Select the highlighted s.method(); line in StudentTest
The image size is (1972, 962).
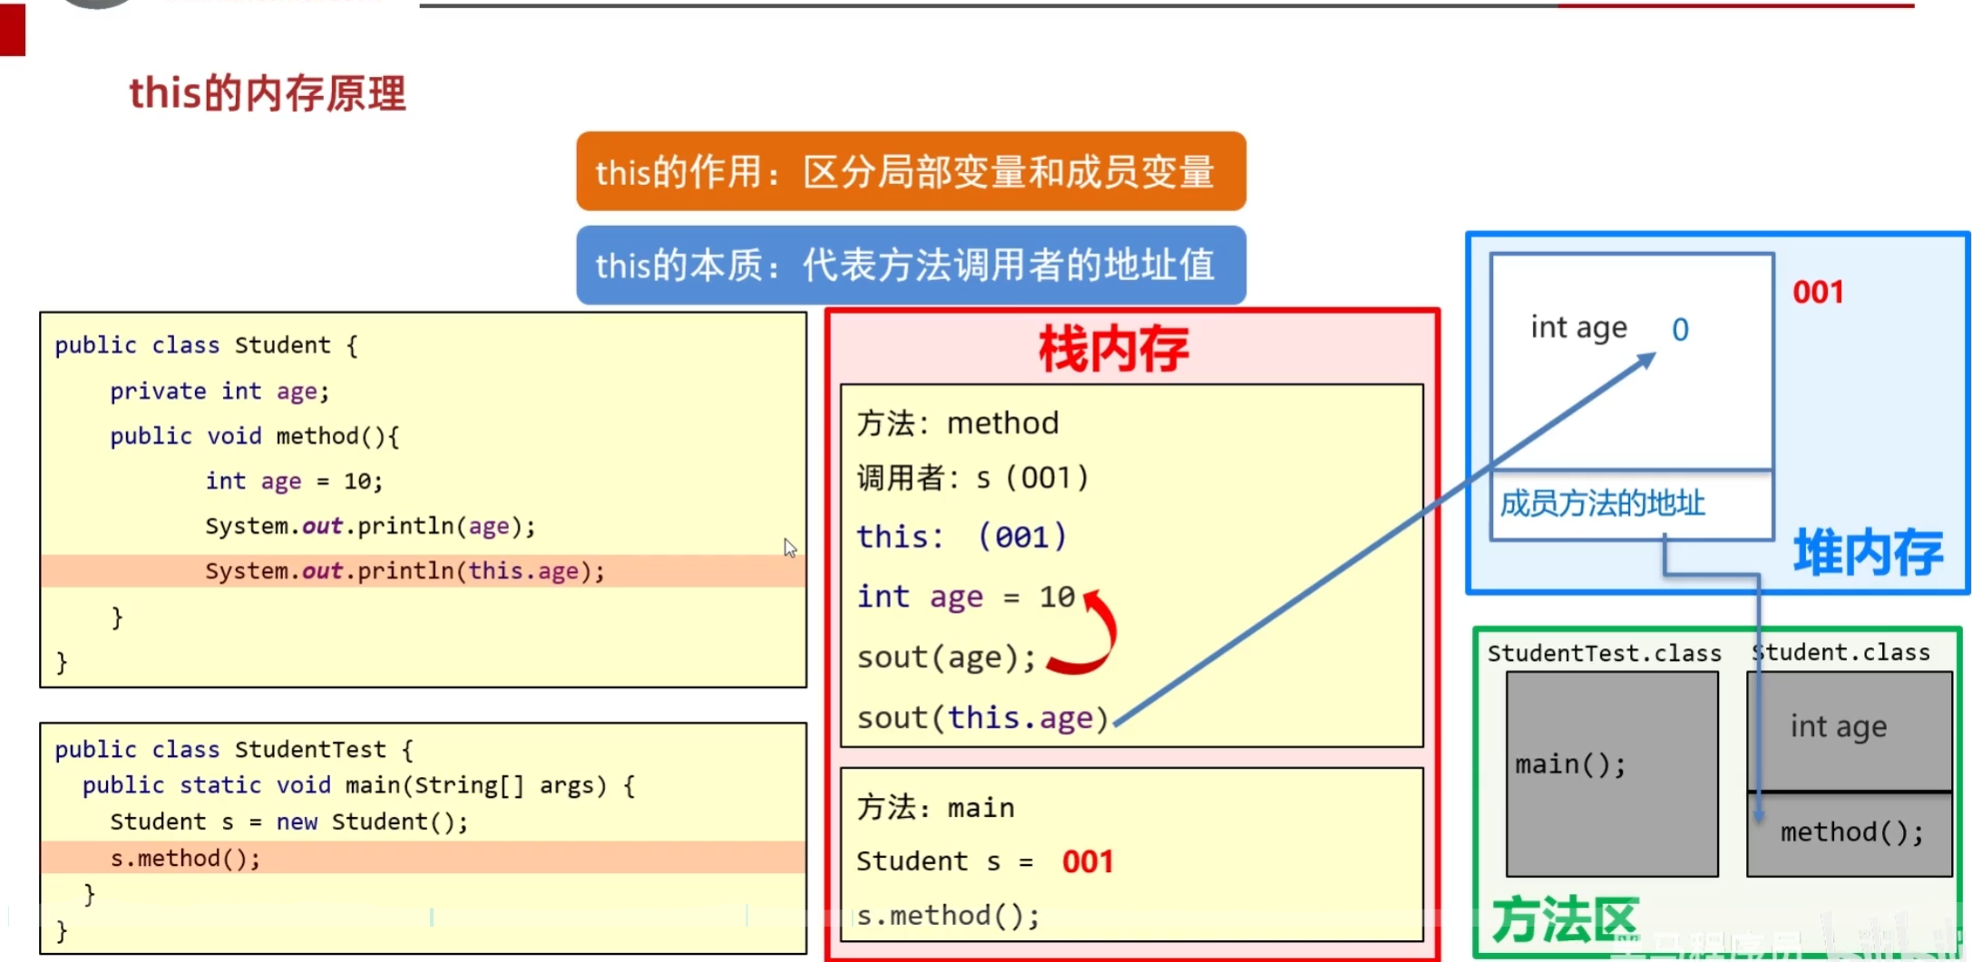185,858
